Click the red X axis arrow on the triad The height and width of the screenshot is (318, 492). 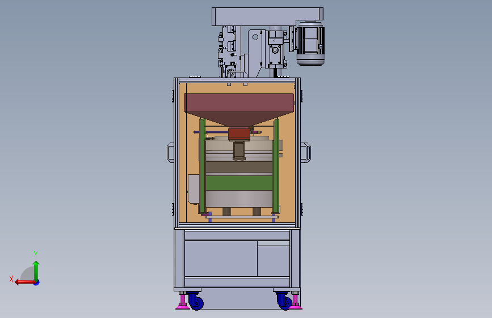click(x=24, y=282)
